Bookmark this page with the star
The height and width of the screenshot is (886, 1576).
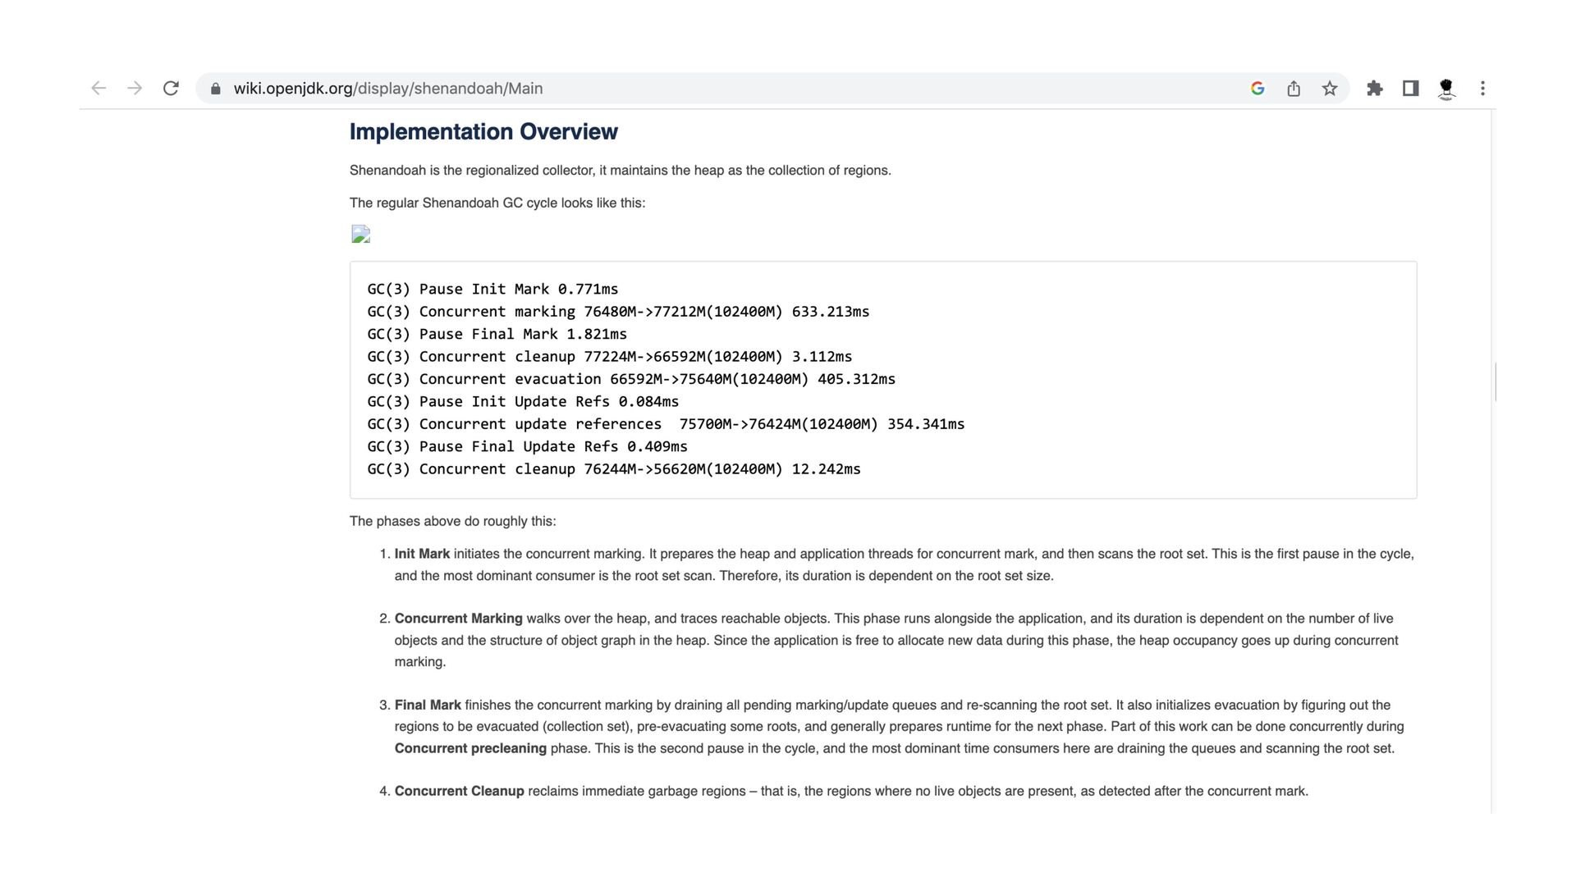(1330, 89)
